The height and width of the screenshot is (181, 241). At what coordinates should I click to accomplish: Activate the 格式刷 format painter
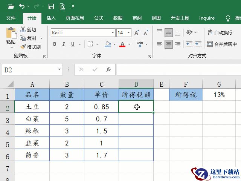[31, 47]
